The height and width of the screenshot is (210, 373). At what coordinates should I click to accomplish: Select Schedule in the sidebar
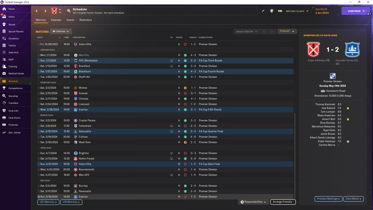(x=15, y=81)
